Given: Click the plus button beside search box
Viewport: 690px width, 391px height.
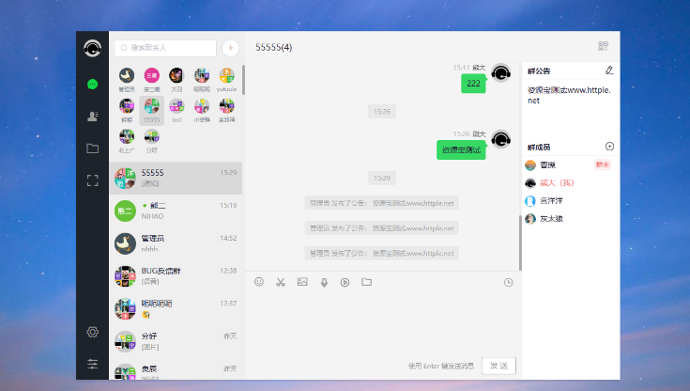Looking at the screenshot, I should 231,47.
